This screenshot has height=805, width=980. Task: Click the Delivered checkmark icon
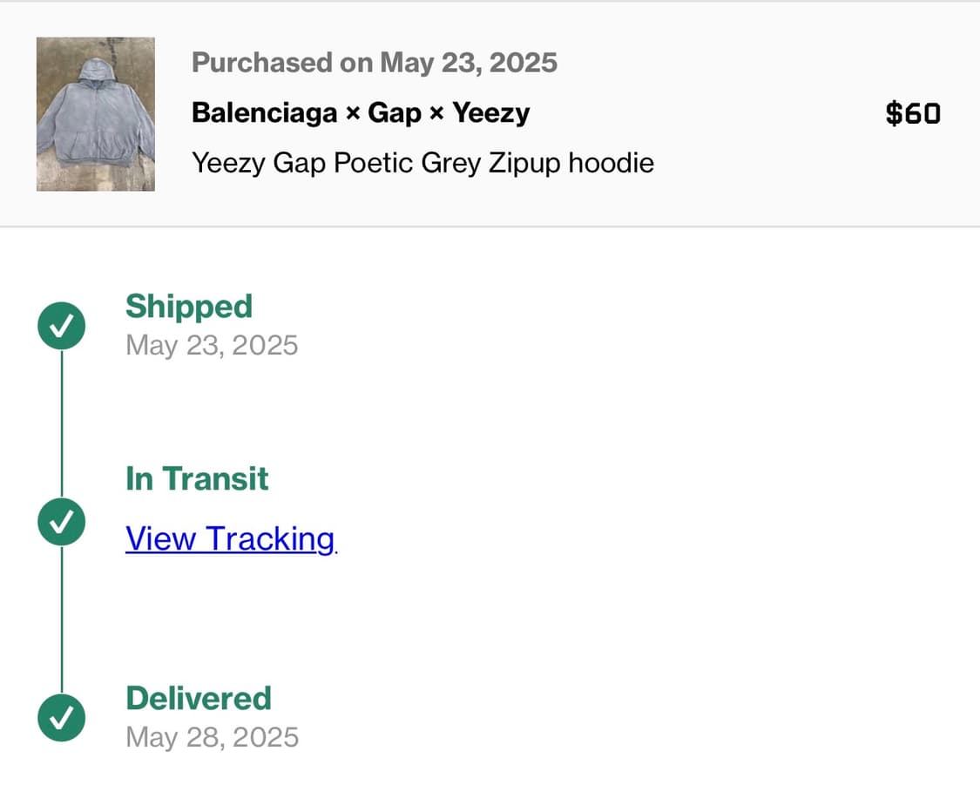62,718
